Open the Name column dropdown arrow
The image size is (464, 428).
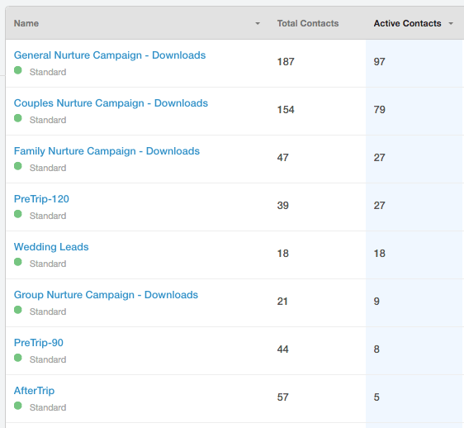[258, 23]
